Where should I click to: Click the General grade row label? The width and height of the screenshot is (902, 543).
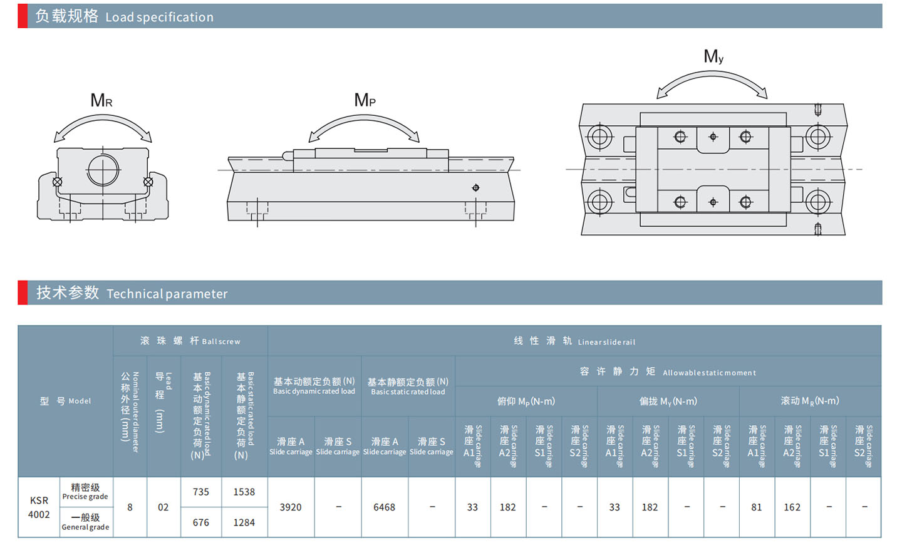tap(85, 522)
